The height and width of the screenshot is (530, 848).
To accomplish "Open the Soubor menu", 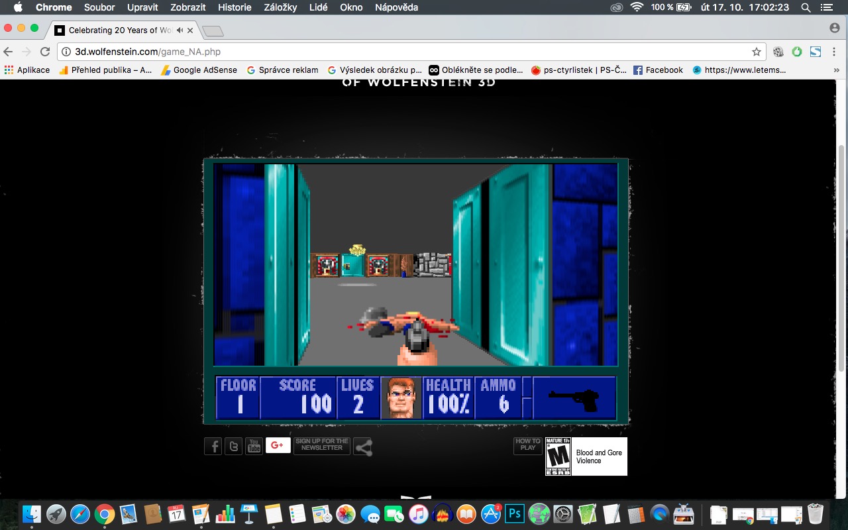I will click(x=99, y=7).
